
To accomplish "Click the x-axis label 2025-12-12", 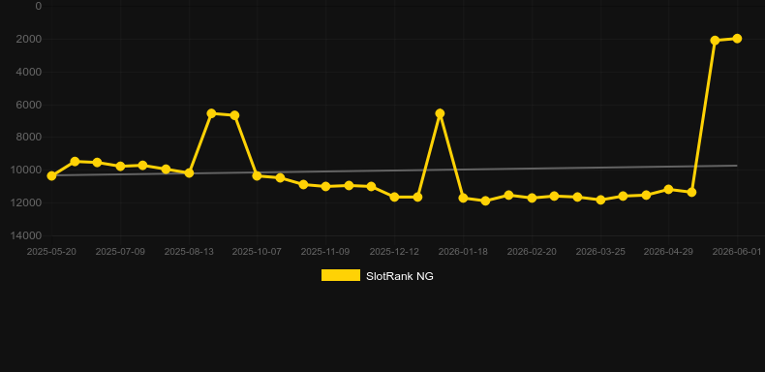I will [x=394, y=252].
